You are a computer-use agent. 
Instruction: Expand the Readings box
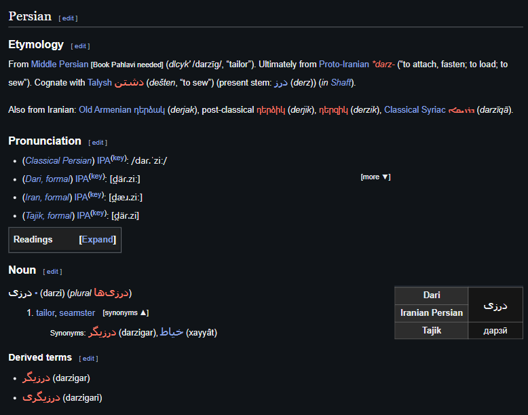[x=98, y=240]
